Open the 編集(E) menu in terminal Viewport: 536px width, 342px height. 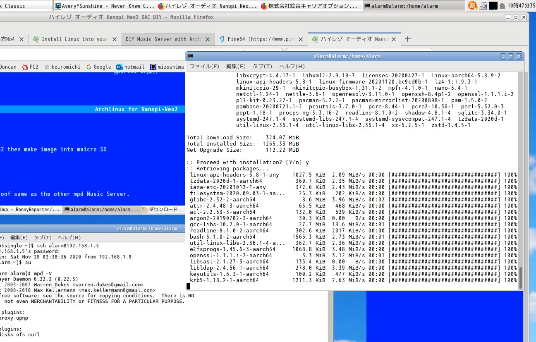236,67
